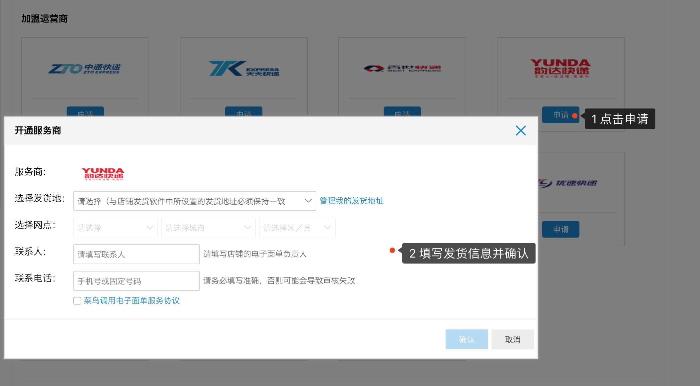Click the 优速快递 logo
Screen dimensions: 700x386
[568, 183]
